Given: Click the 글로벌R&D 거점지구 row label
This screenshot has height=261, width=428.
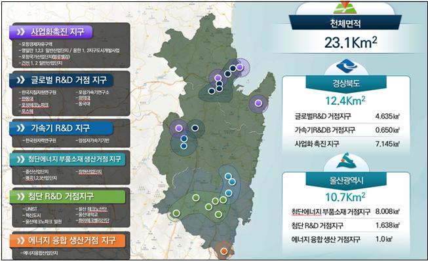Looking at the screenshot, I should (x=322, y=116).
